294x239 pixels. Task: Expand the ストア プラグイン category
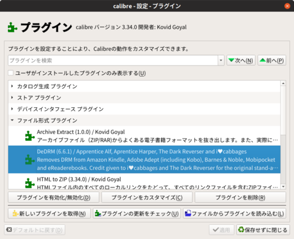coord(12,97)
